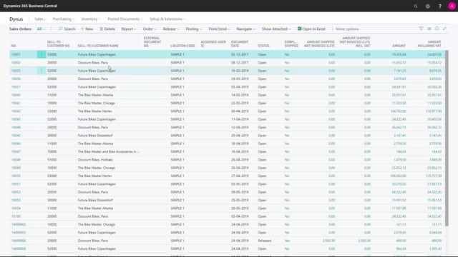
Task: Expand the Inventory navigation menu
Action: pos(91,19)
